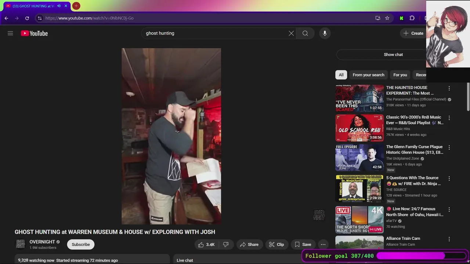
Task: Click the magnifier search button
Action: coord(305,33)
